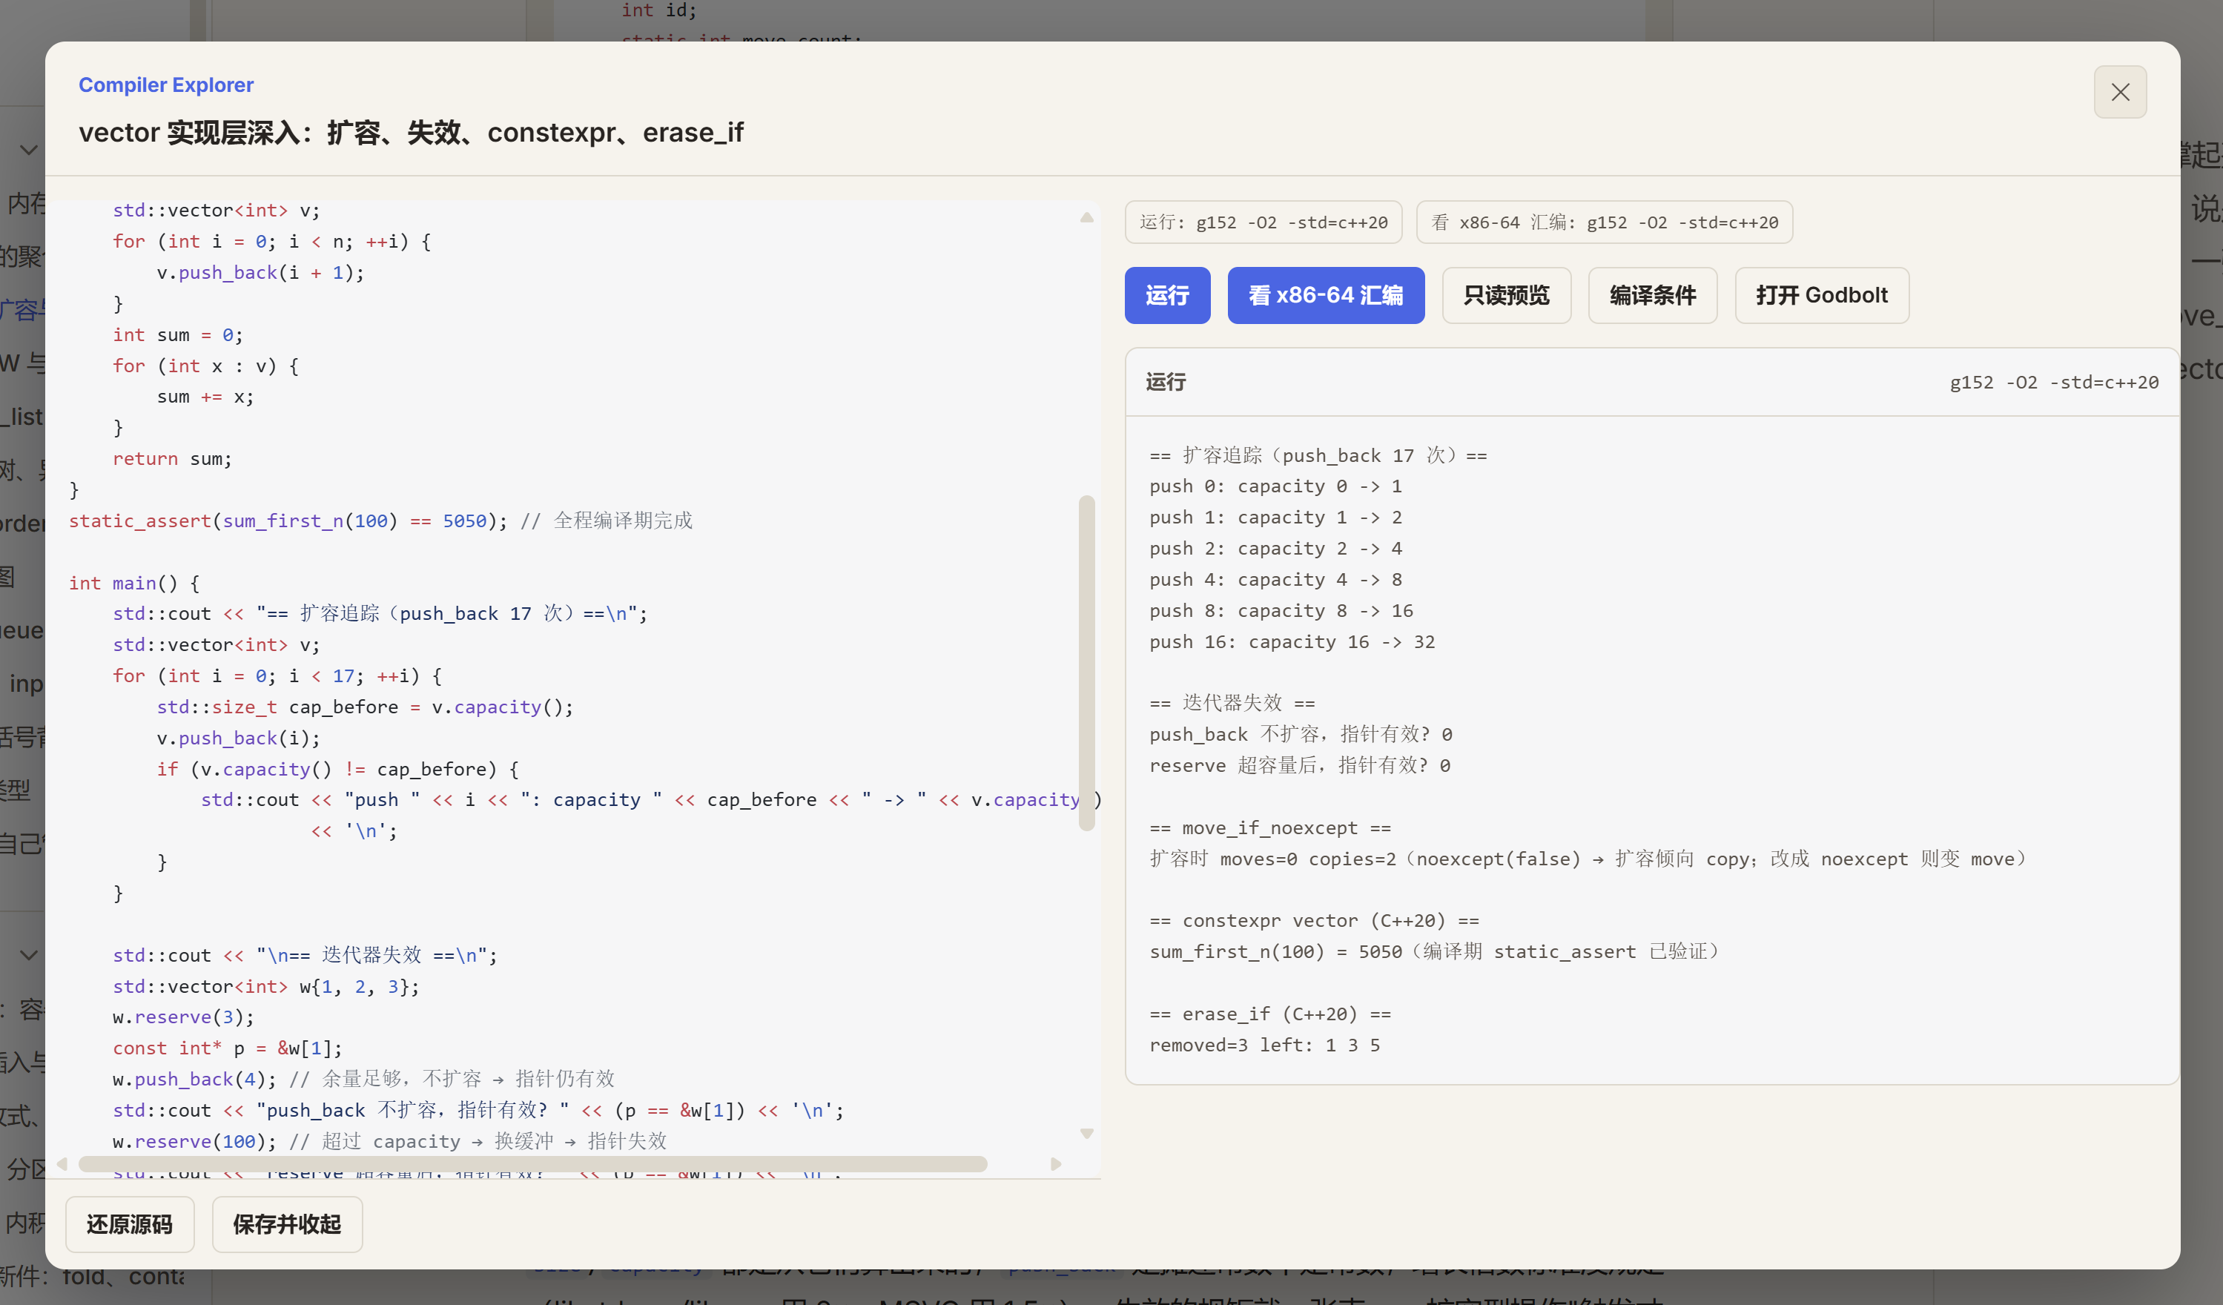Click output line 'removed=3 left: 1 3 5'
The image size is (2223, 1305).
tap(1265, 1045)
